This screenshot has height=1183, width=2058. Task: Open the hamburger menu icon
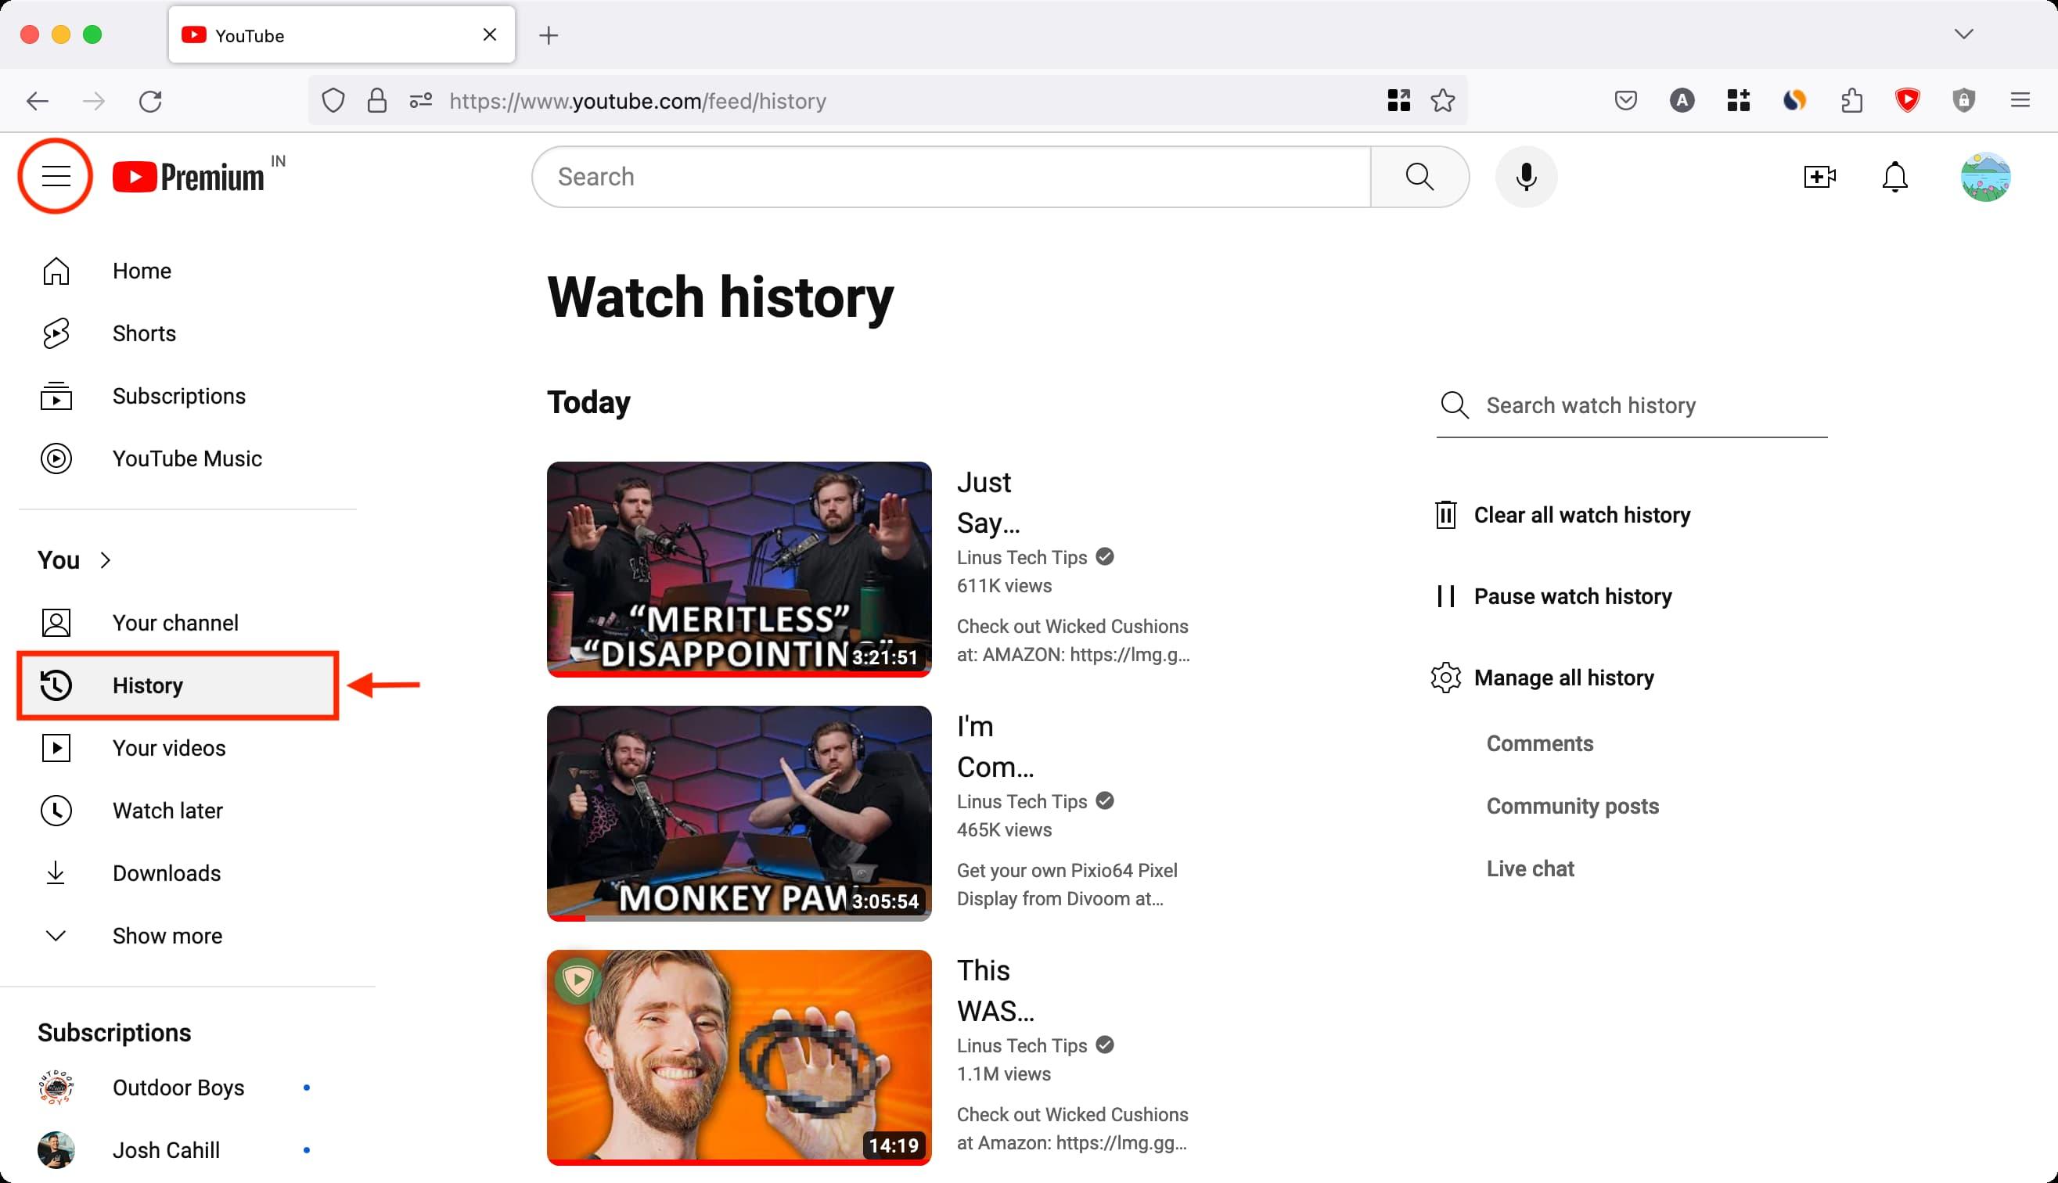coord(54,177)
